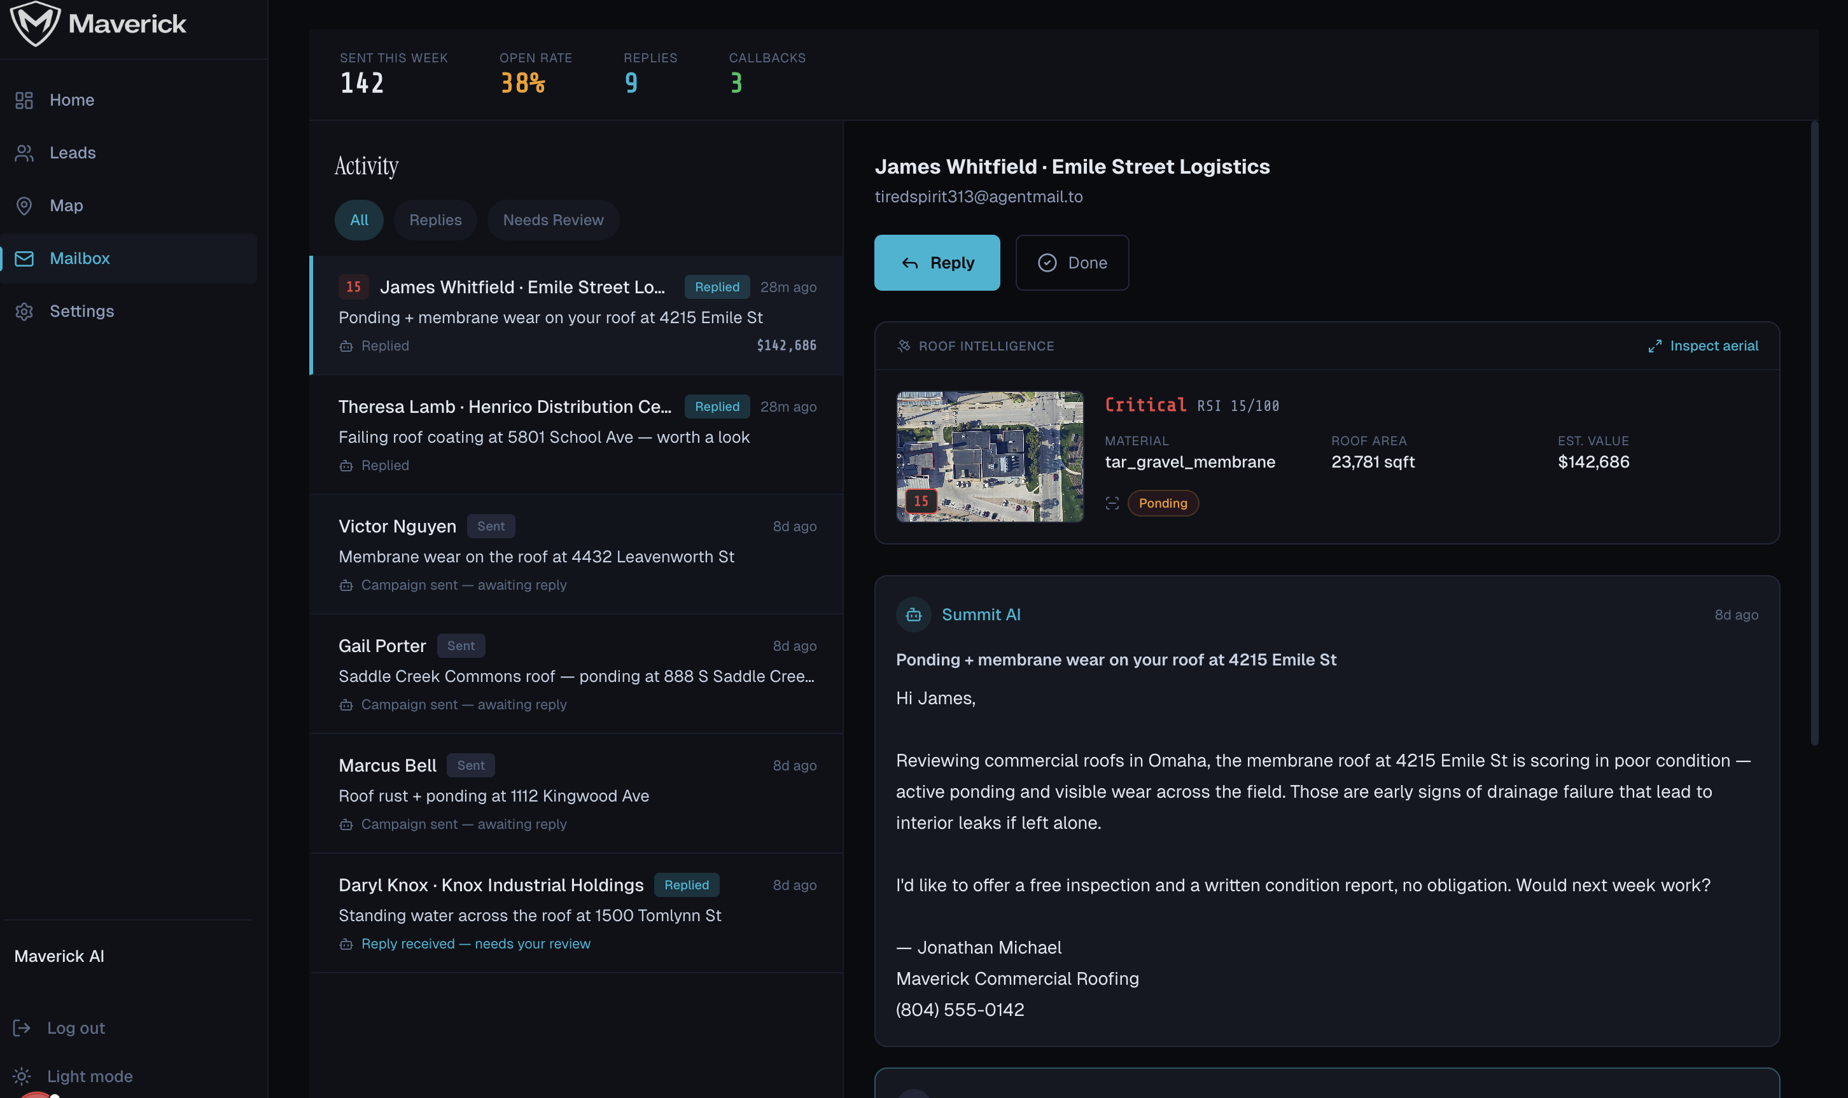Mark the conversation as Done

[1072, 263]
